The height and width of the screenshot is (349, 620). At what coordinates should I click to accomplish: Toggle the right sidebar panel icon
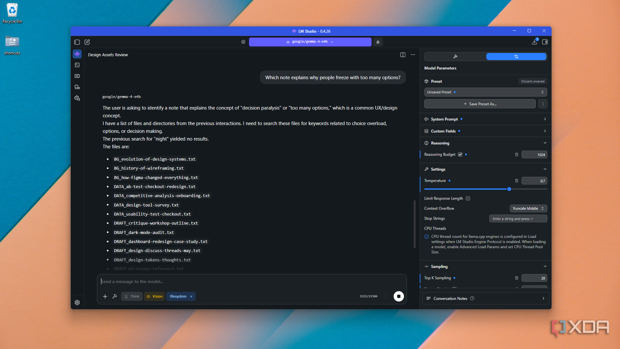[545, 42]
